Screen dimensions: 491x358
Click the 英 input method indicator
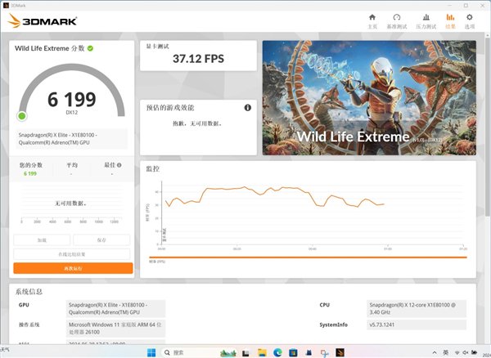446,352
